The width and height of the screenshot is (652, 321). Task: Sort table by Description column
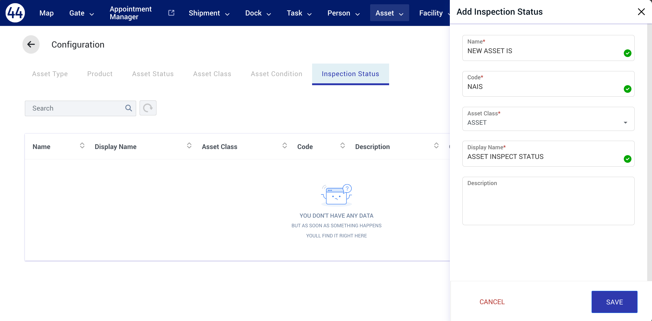pyautogui.click(x=436, y=146)
